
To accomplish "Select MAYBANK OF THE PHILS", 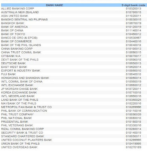I will tap(18, 103).
